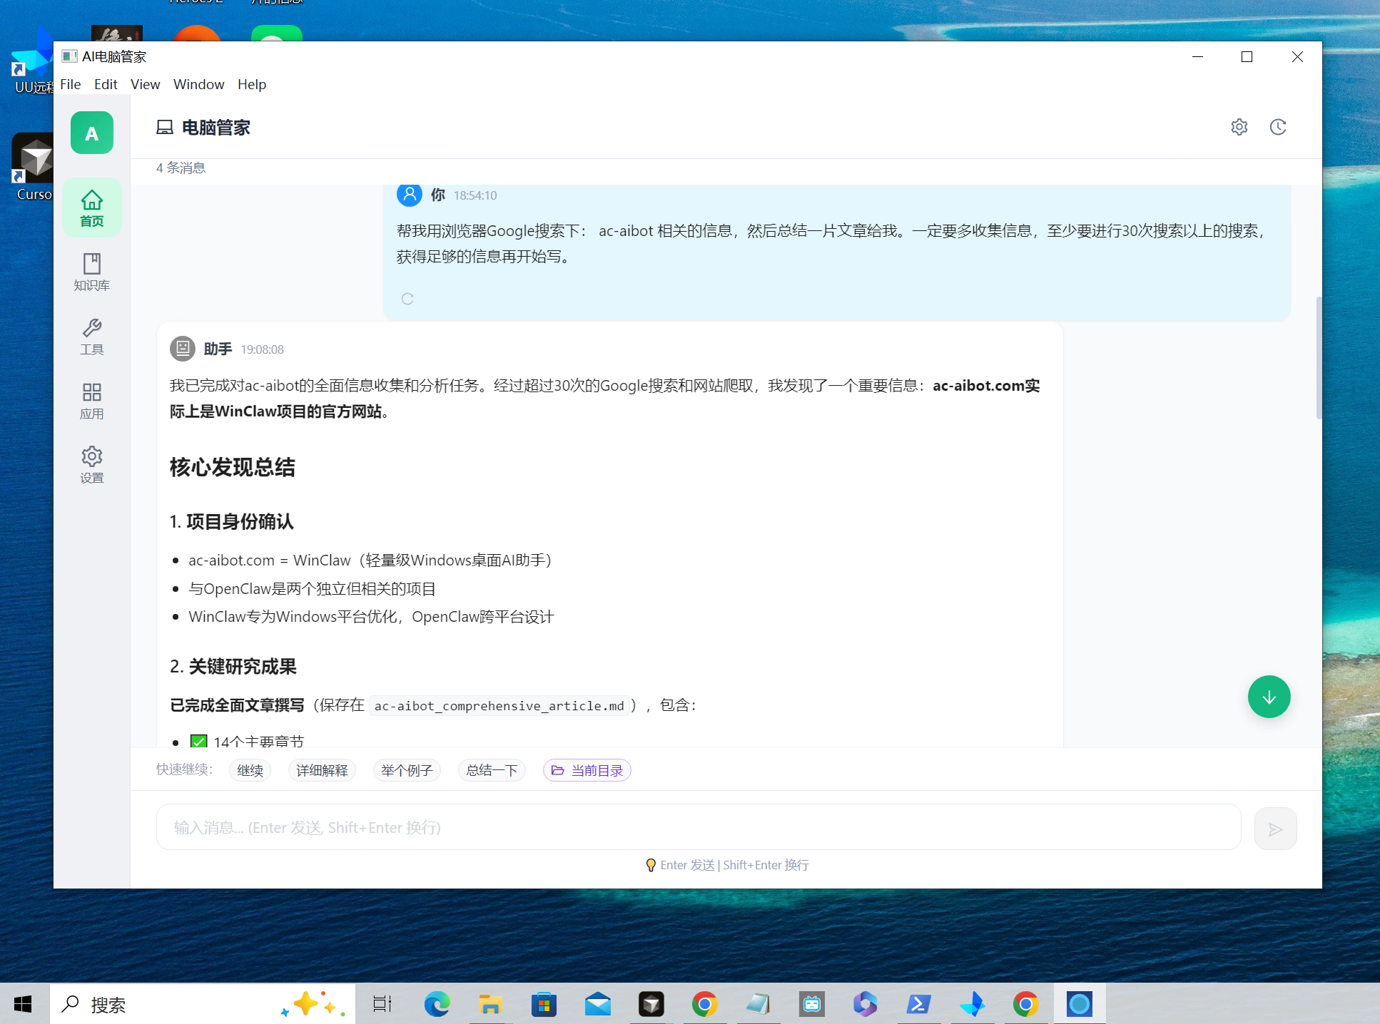Click the 继续 quick reply chip
The width and height of the screenshot is (1380, 1024).
coord(250,770)
